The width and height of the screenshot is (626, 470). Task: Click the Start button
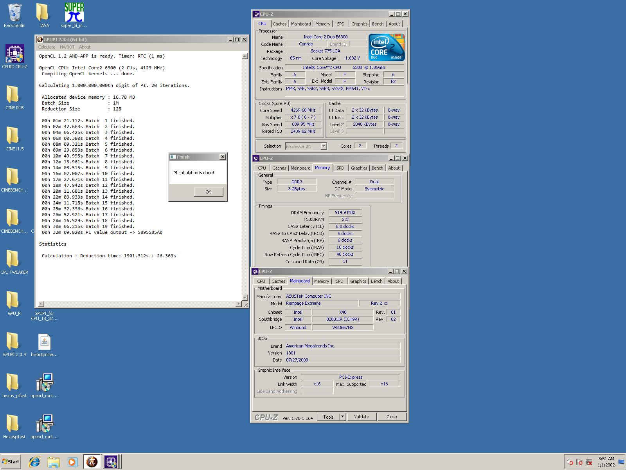[11, 462]
